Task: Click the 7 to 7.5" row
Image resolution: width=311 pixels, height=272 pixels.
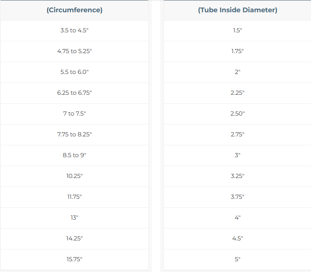Action: (74, 114)
